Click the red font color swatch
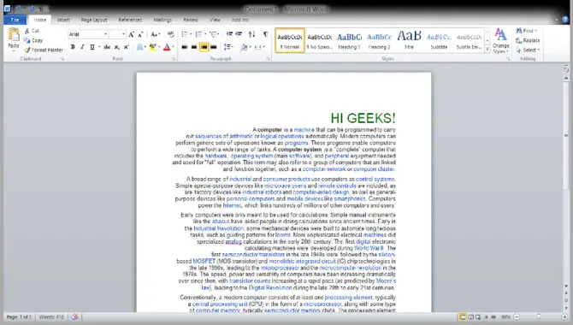Viewport: 573px width, 325px height. tap(167, 47)
